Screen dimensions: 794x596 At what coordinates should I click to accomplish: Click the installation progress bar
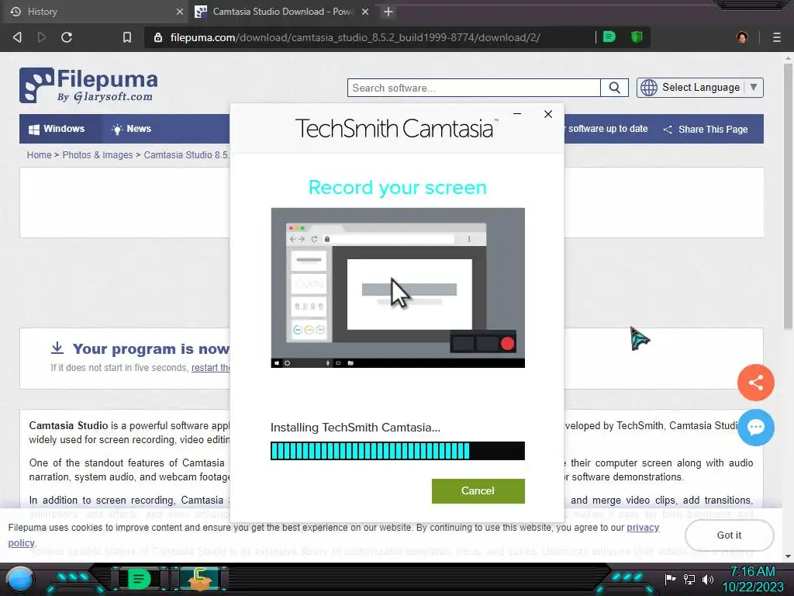(x=398, y=451)
